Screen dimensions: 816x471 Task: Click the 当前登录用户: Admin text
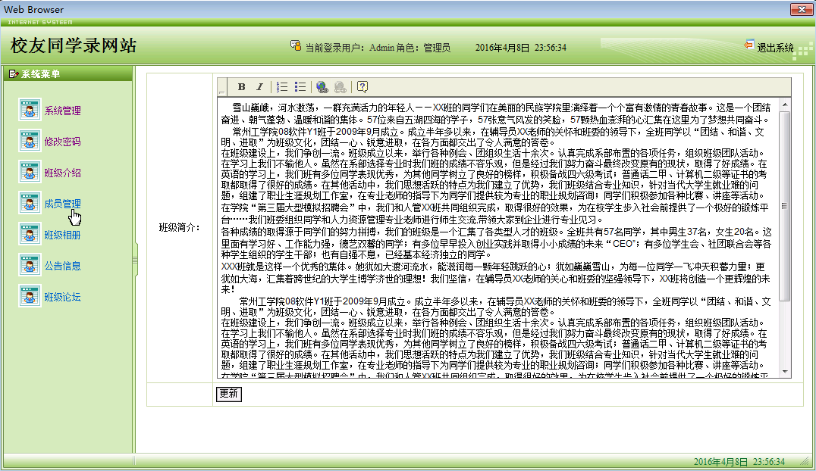click(350, 48)
